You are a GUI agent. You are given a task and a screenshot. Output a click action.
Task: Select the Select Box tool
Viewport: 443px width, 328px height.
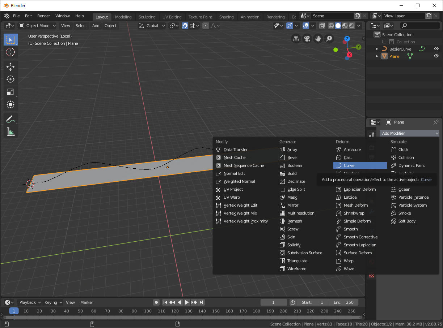10,39
